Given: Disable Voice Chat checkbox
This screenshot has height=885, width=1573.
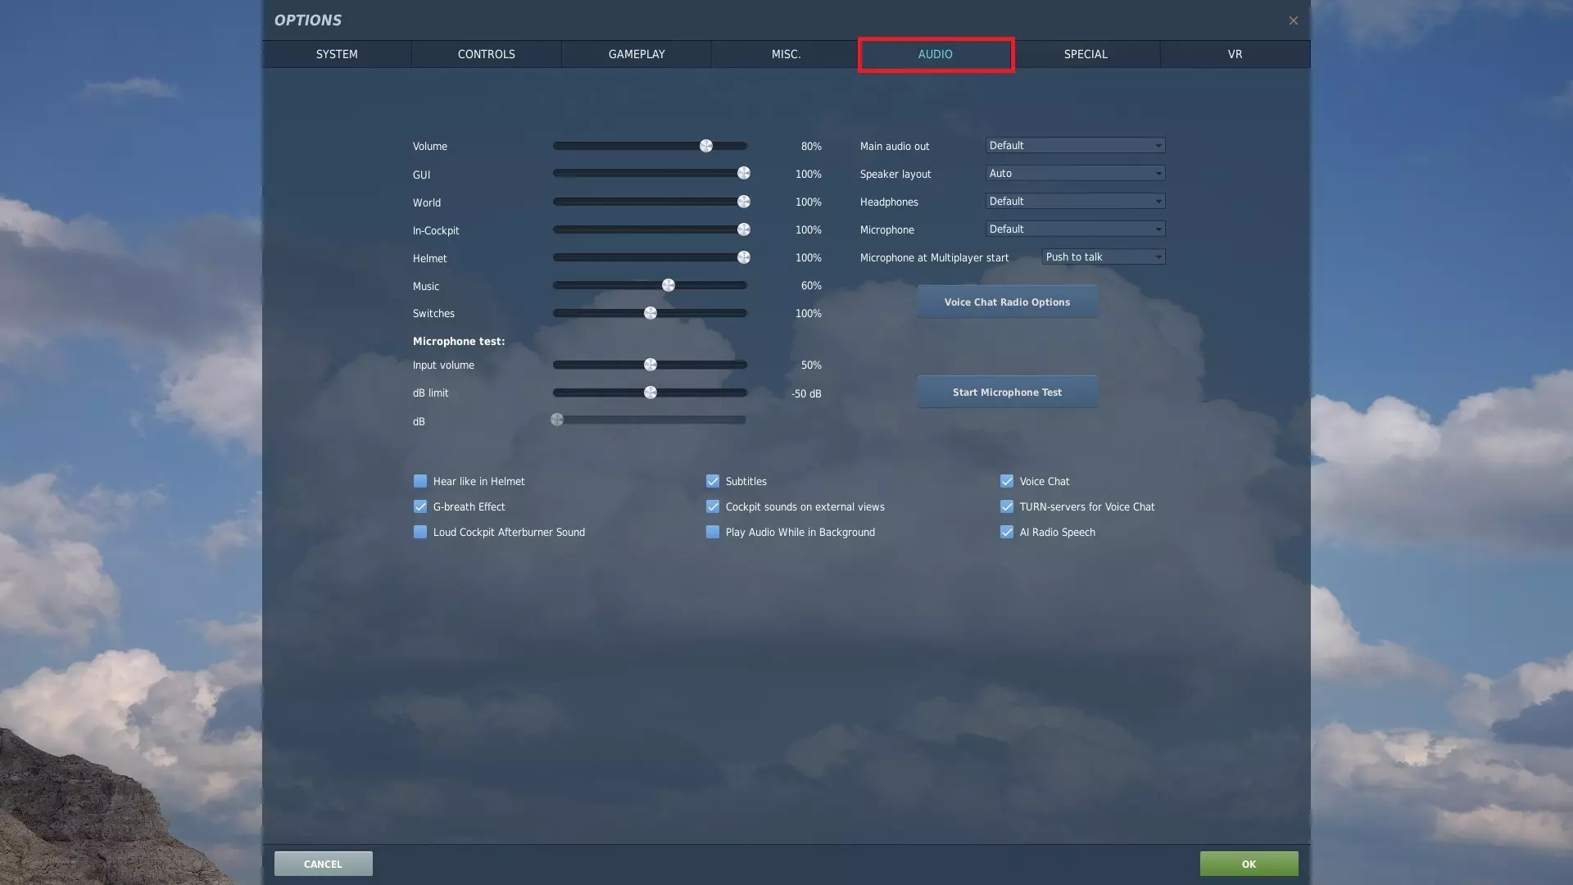Looking at the screenshot, I should click(1007, 481).
